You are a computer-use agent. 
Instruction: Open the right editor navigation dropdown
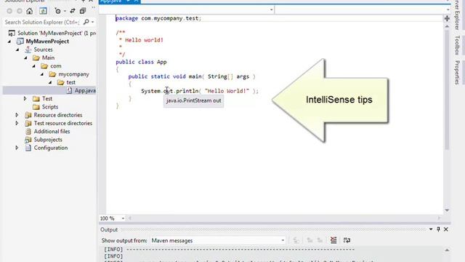tap(448, 9)
